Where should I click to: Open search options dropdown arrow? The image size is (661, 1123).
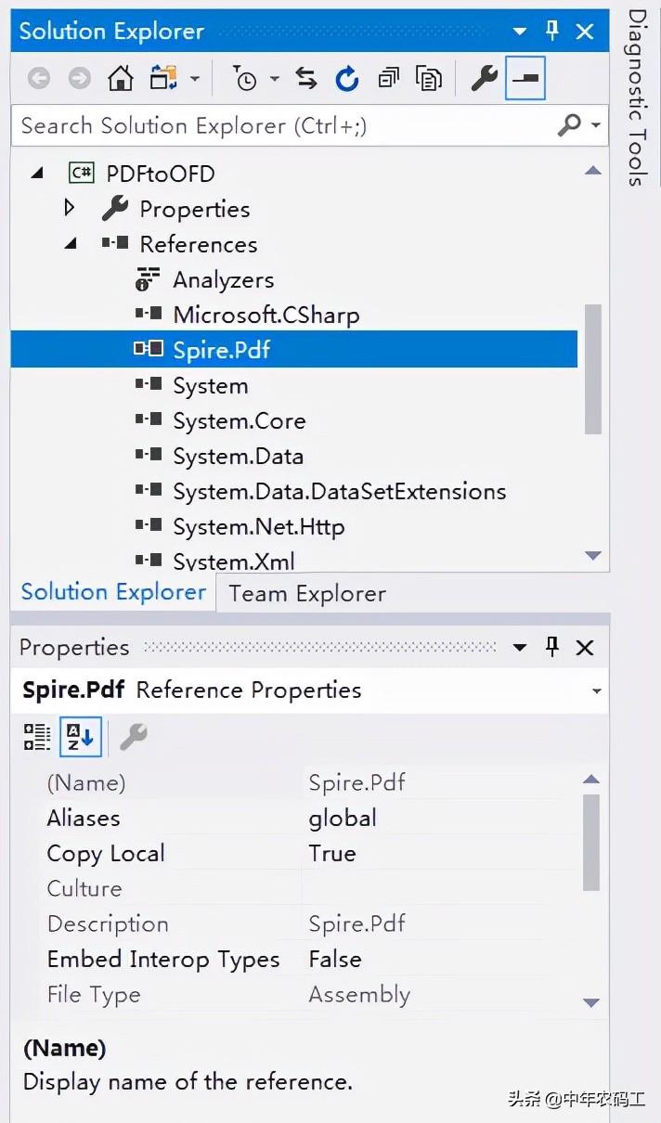pos(595,124)
